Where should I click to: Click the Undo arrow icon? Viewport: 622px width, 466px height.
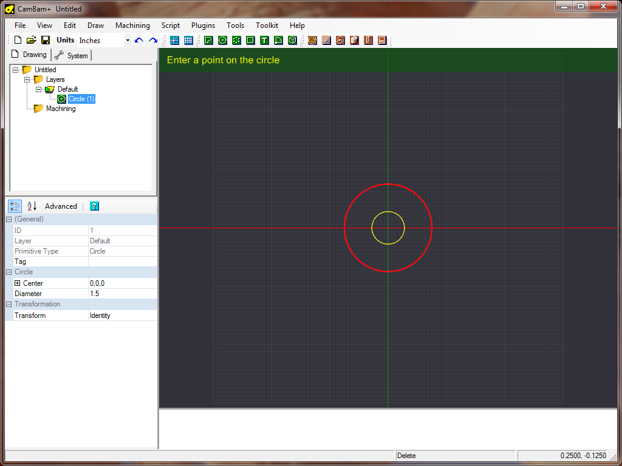pyautogui.click(x=139, y=40)
